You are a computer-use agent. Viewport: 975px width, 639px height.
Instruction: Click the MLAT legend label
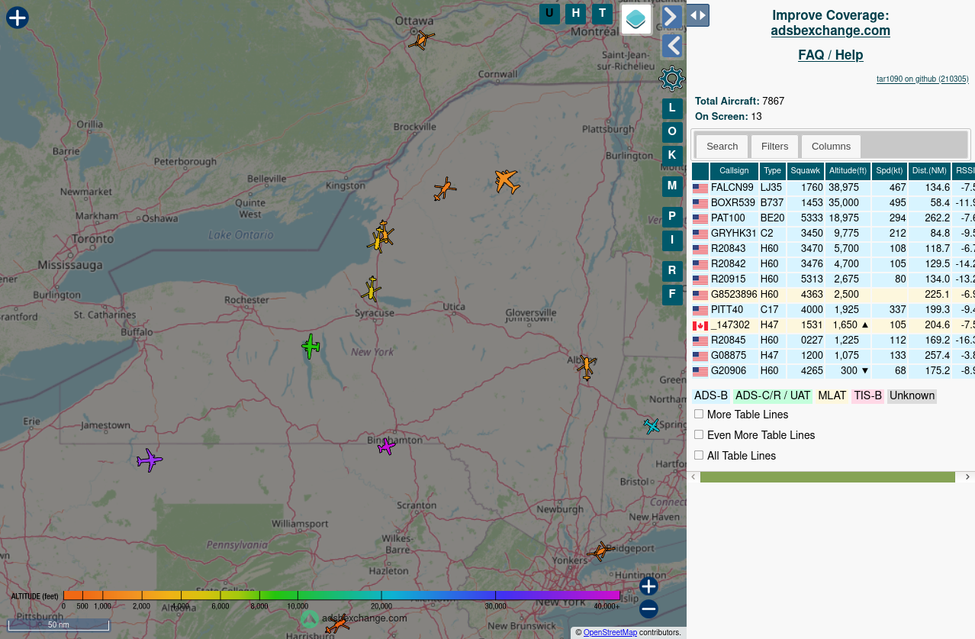coord(832,395)
